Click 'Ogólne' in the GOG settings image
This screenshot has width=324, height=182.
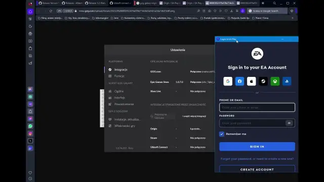(x=119, y=91)
